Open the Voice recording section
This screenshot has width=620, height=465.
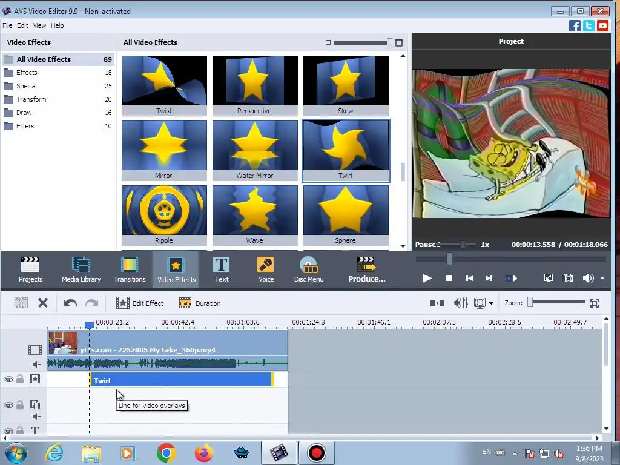(266, 269)
